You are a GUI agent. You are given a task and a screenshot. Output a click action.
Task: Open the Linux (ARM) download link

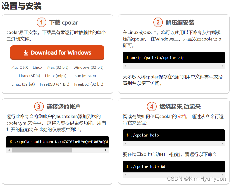[29, 76]
